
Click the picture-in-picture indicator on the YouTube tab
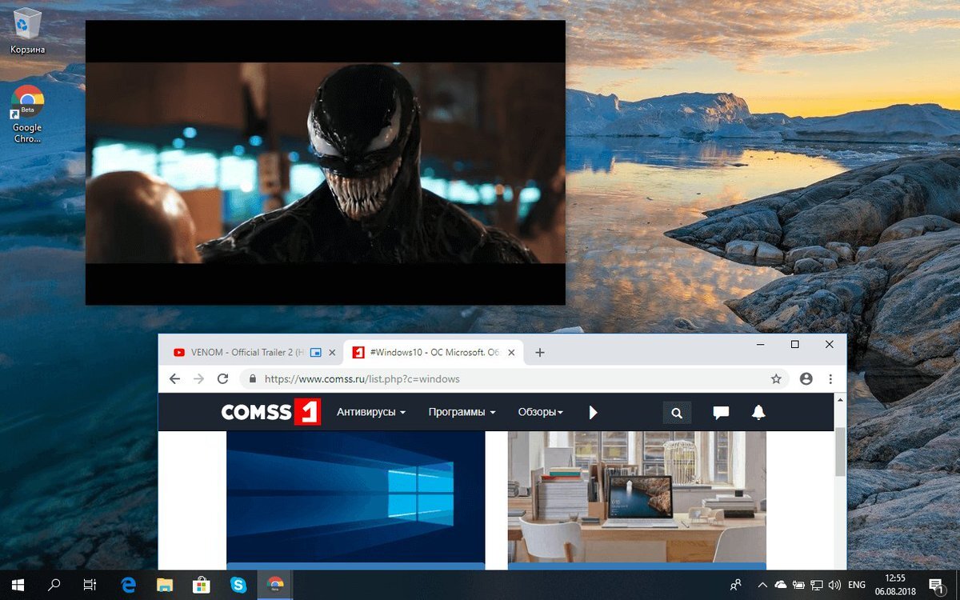coord(317,353)
